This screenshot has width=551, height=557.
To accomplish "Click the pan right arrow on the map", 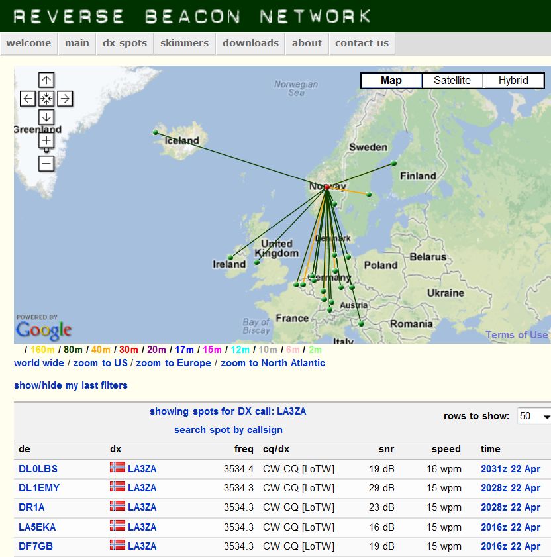I will coord(64,98).
